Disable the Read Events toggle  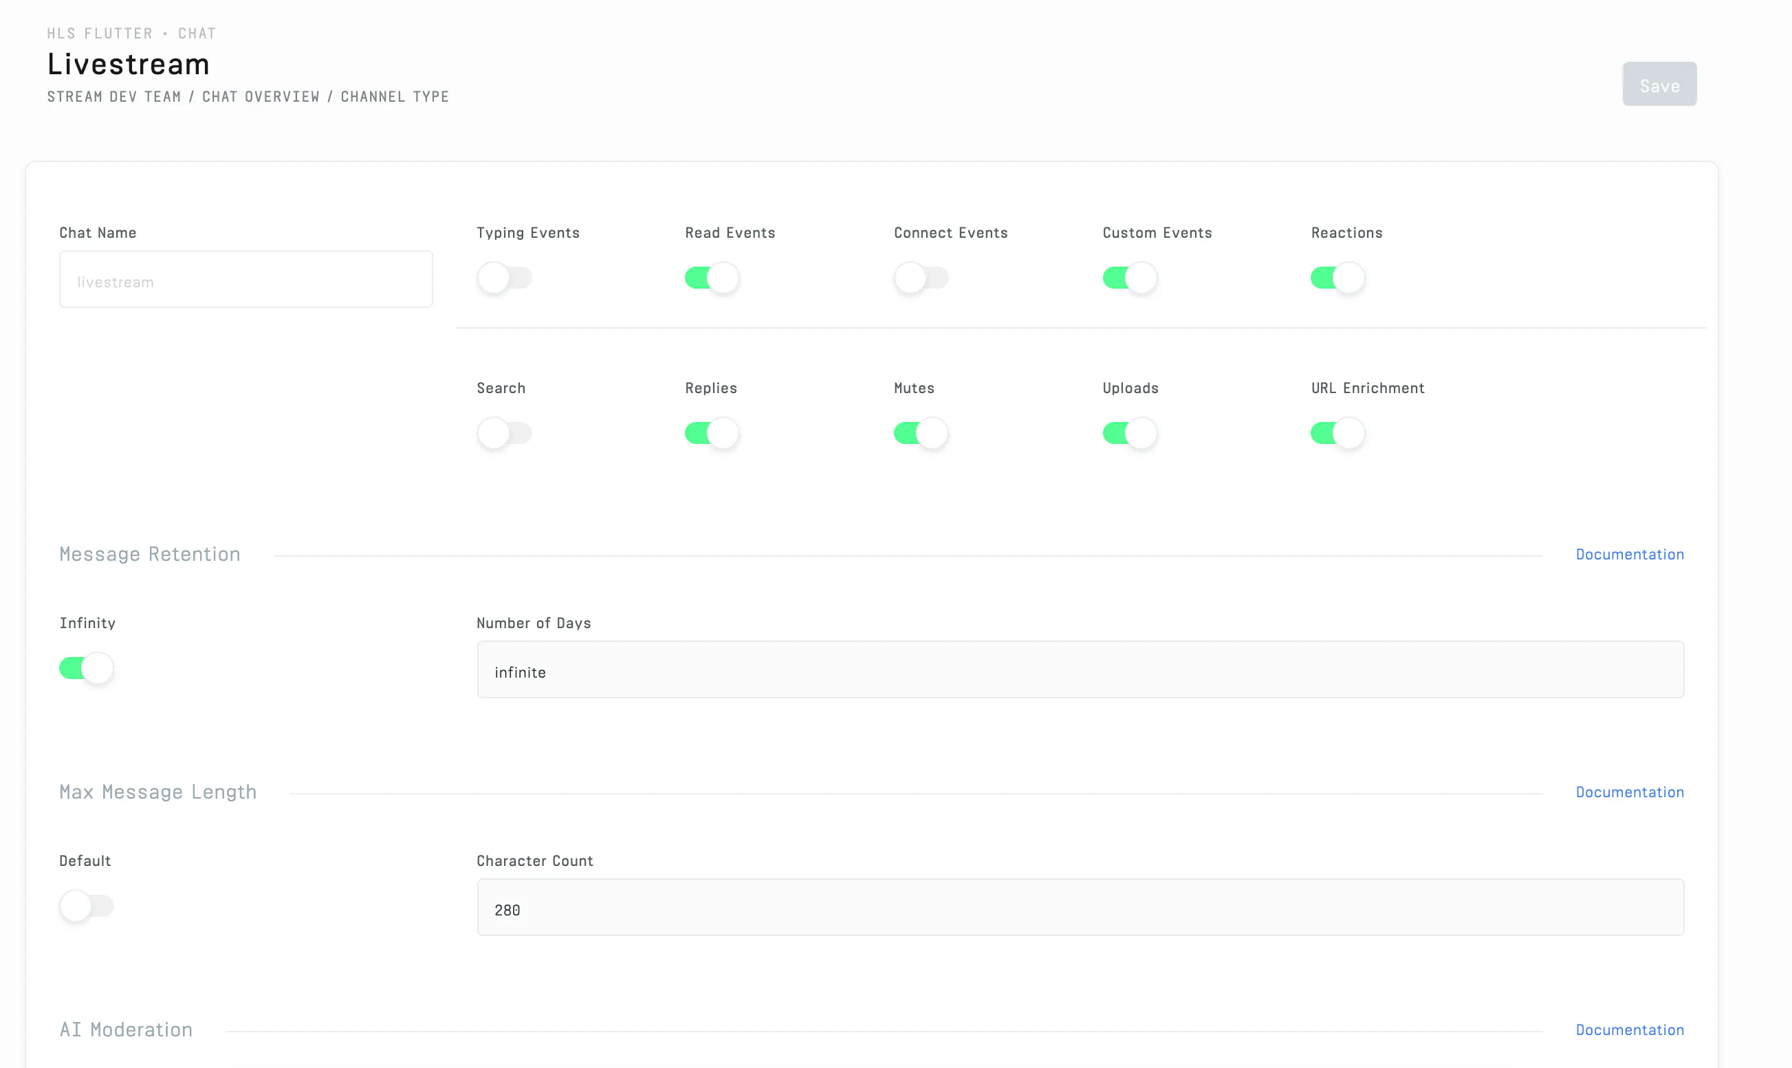[712, 278]
